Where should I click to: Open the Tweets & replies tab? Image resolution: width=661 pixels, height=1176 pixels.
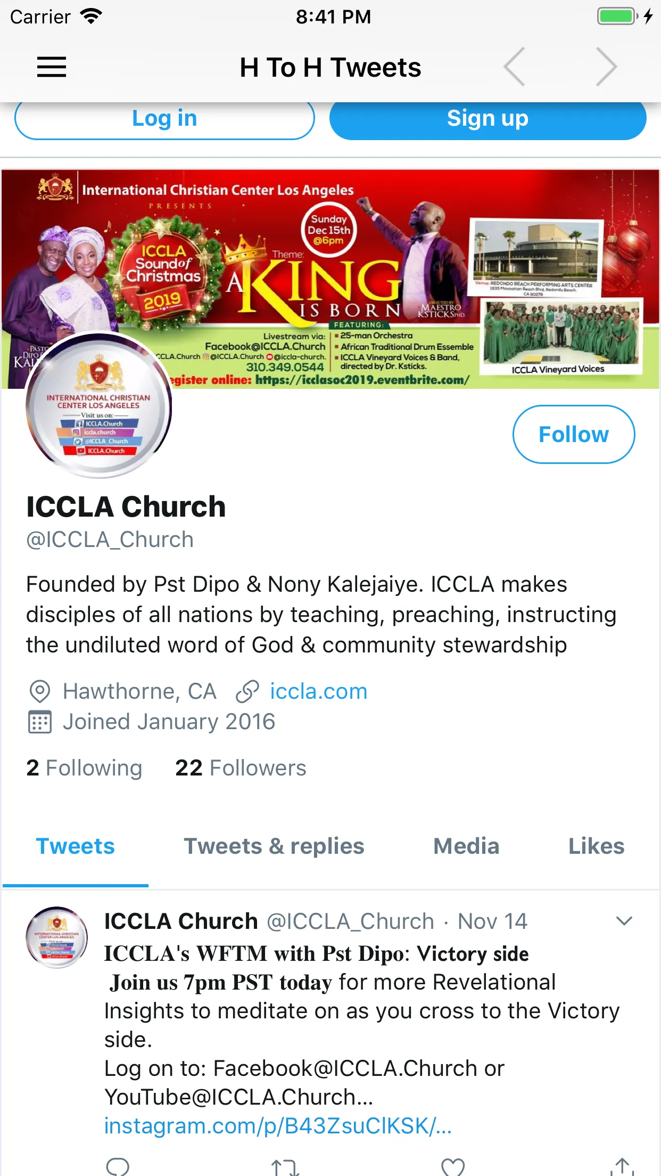click(x=274, y=846)
